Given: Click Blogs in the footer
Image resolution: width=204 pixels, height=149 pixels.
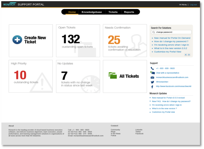Looking at the screenshot, I should [113, 132].
